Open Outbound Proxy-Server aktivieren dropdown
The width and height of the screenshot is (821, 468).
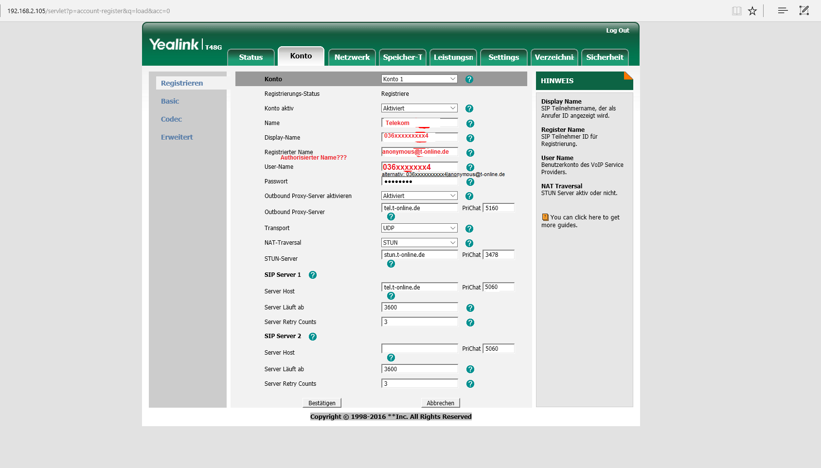point(419,196)
